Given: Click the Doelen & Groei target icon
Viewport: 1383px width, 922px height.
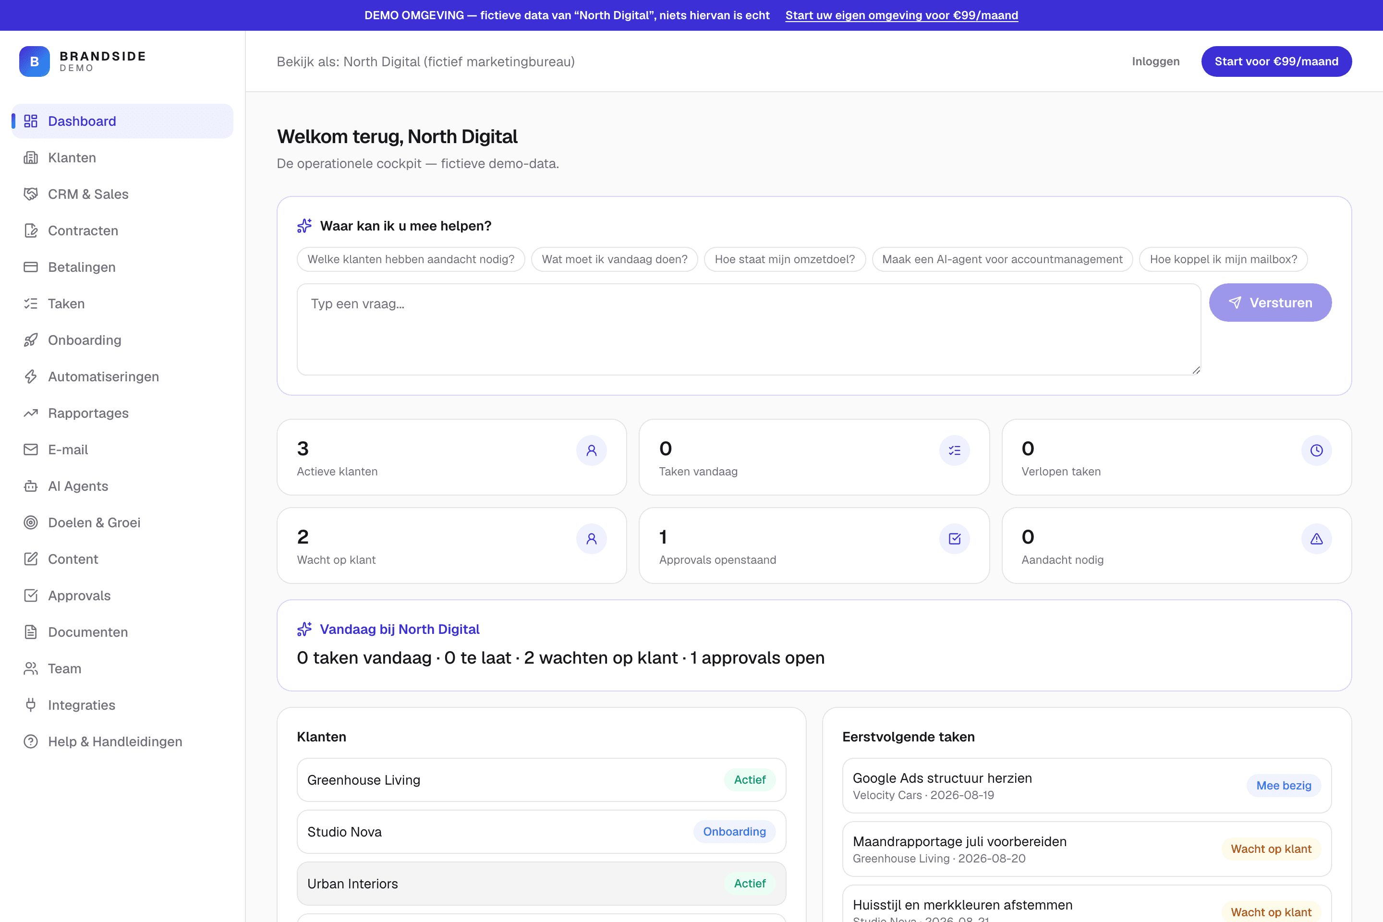Looking at the screenshot, I should 31,522.
